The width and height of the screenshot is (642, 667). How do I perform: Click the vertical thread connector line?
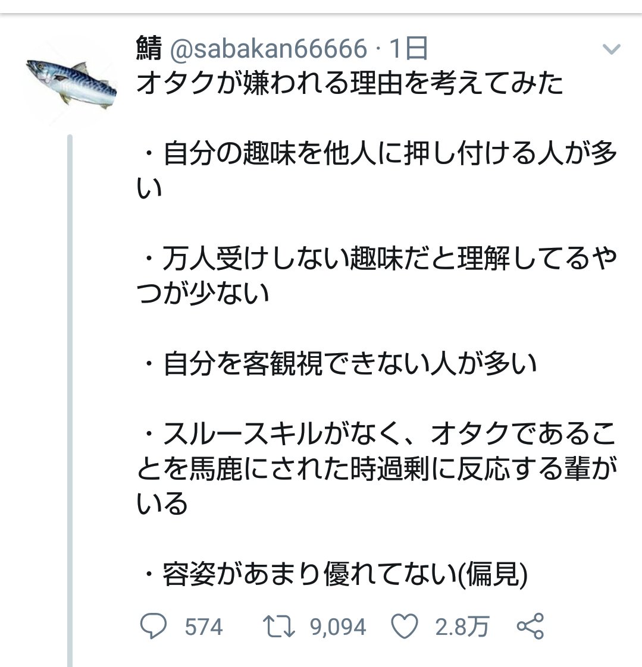pyautogui.click(x=70, y=401)
